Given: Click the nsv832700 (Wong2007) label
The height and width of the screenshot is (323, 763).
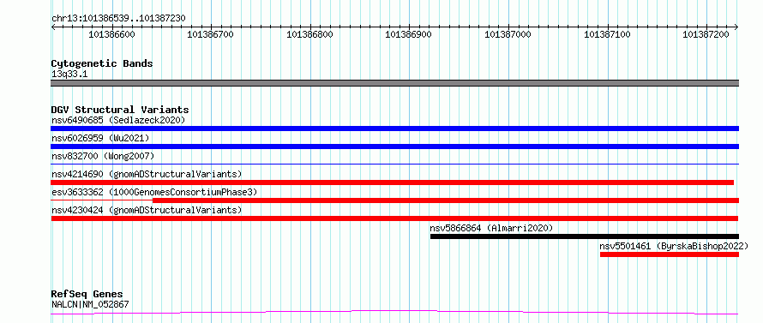Looking at the screenshot, I should [103, 156].
